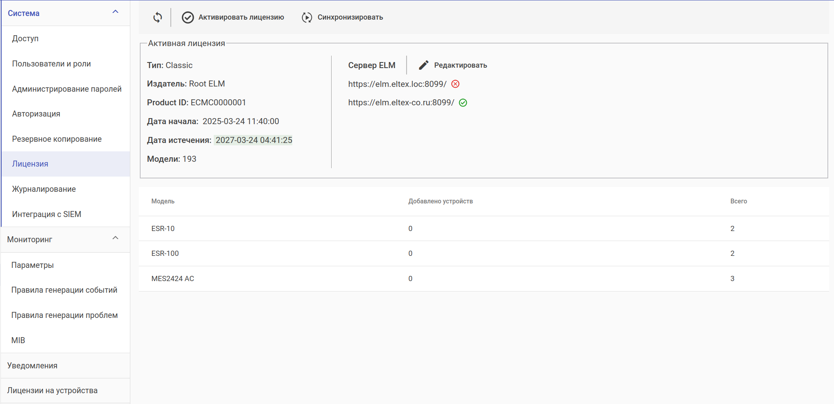Open the MIB menu item
The image size is (834, 404).
[x=18, y=340]
